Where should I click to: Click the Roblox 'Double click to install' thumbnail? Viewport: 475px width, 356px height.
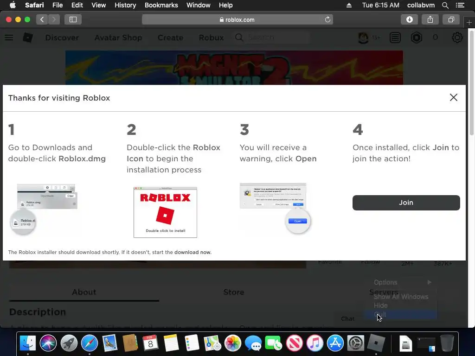point(166,212)
